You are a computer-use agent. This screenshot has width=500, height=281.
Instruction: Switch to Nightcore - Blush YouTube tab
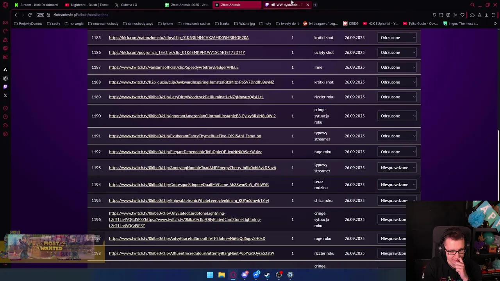(x=86, y=5)
